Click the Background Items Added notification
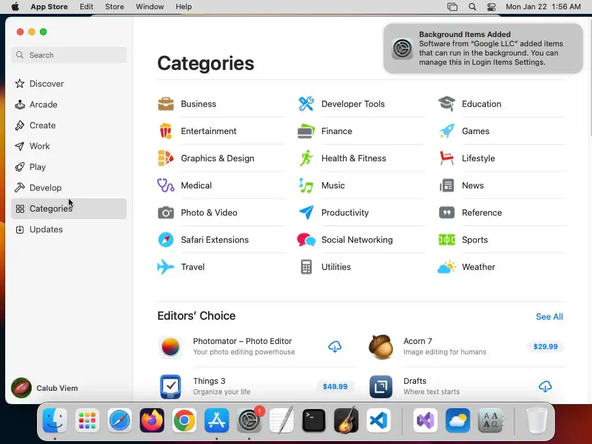 (483, 49)
